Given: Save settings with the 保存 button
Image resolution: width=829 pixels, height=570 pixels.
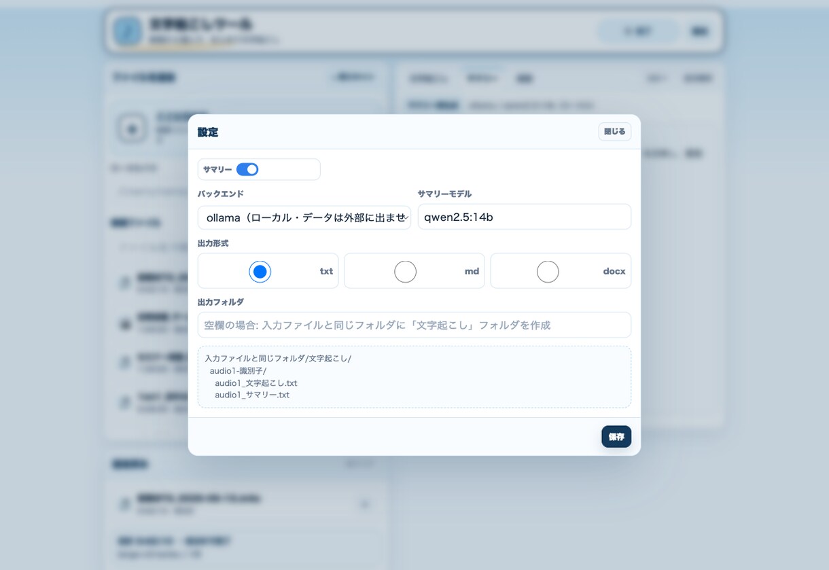Looking at the screenshot, I should (x=616, y=437).
